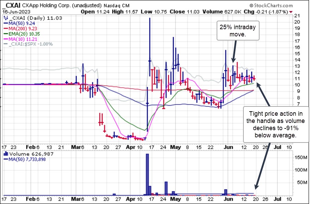Click the red down-triangle change indicator
Viewport: 310px width, 204px height.
point(291,12)
